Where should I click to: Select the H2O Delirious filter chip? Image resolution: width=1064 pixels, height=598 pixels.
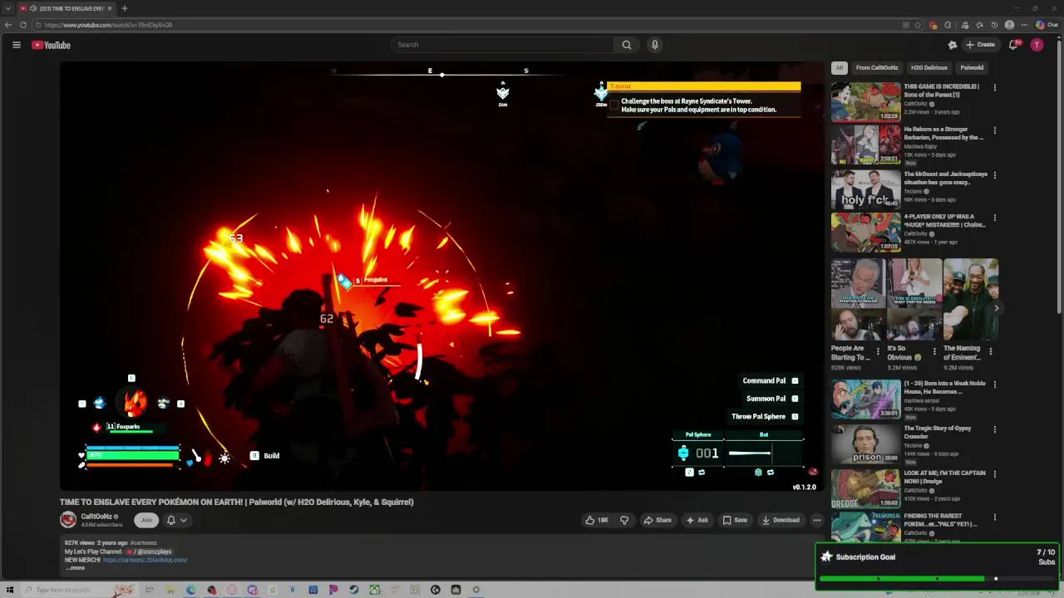coord(929,67)
